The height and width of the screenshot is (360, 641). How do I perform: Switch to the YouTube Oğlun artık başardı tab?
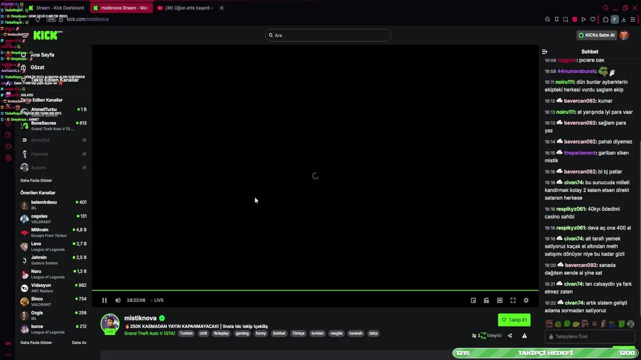click(185, 8)
